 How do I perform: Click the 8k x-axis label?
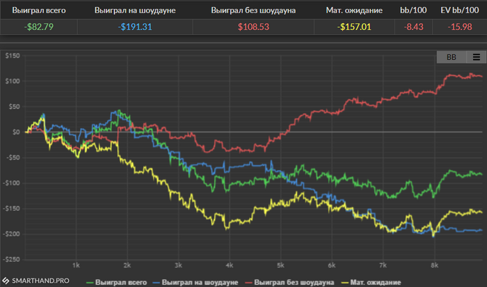tap(434, 265)
